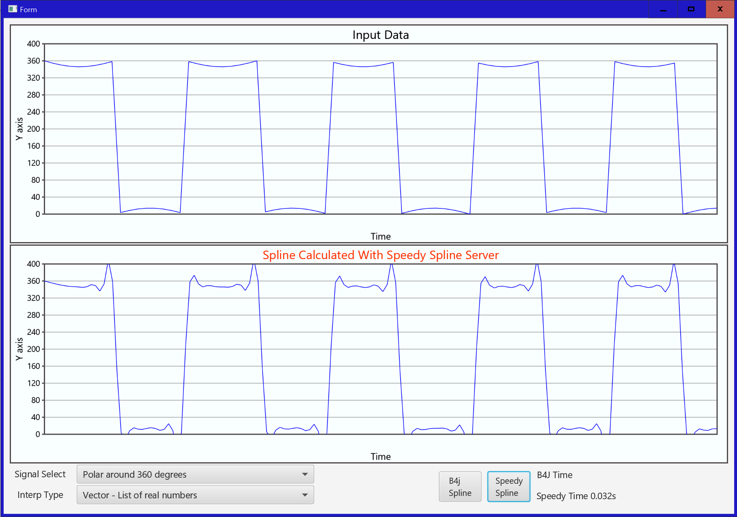The height and width of the screenshot is (517, 737).
Task: Click the Time axis label of Input Data chart
Action: point(381,236)
